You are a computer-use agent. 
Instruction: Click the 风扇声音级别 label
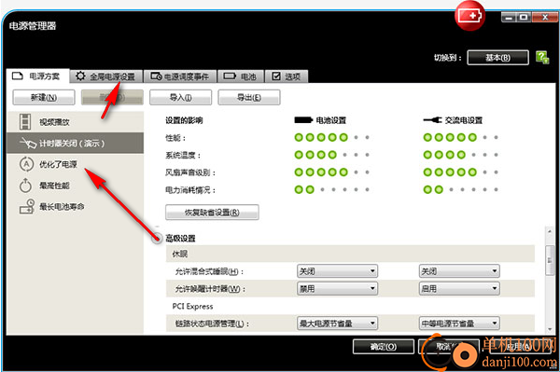tap(190, 172)
